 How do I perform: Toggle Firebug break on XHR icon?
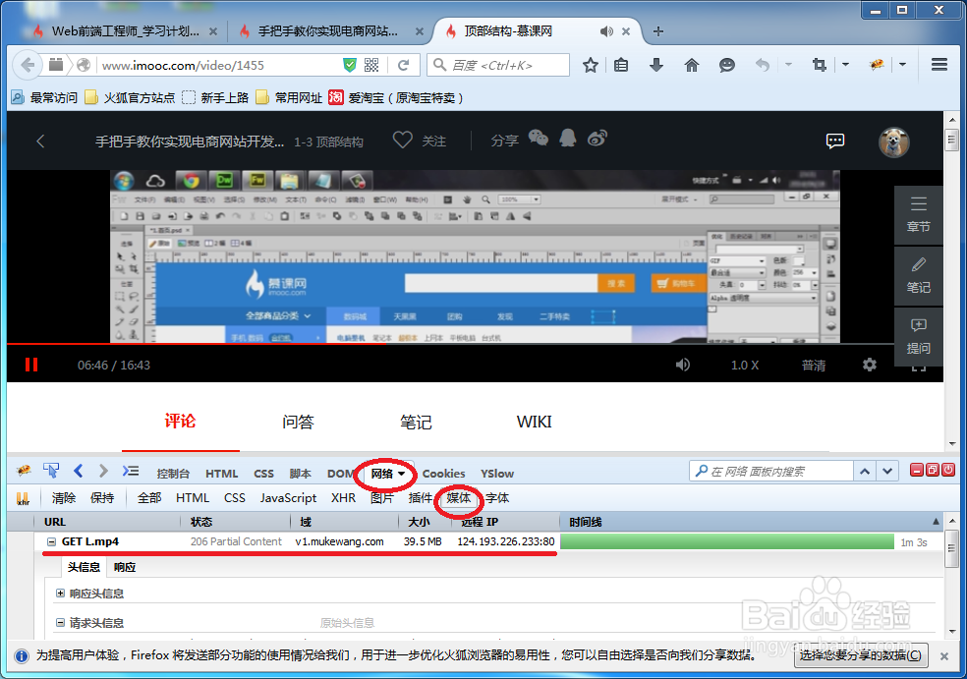pyautogui.click(x=24, y=498)
